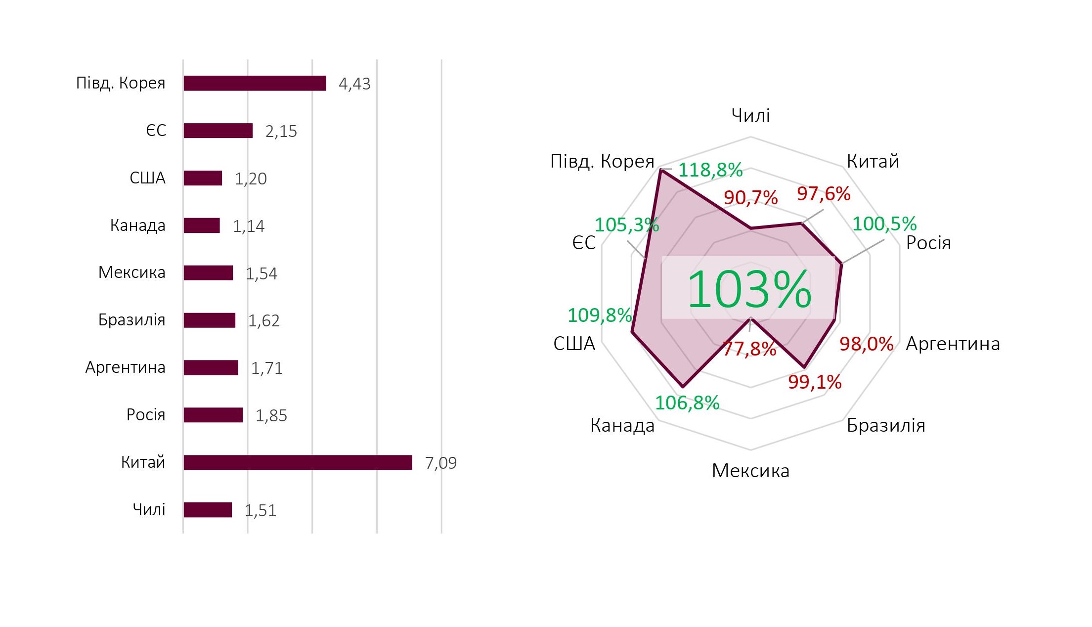The image size is (1092, 627).
Task: Click the Росія bar in bar chart
Action: (x=213, y=415)
